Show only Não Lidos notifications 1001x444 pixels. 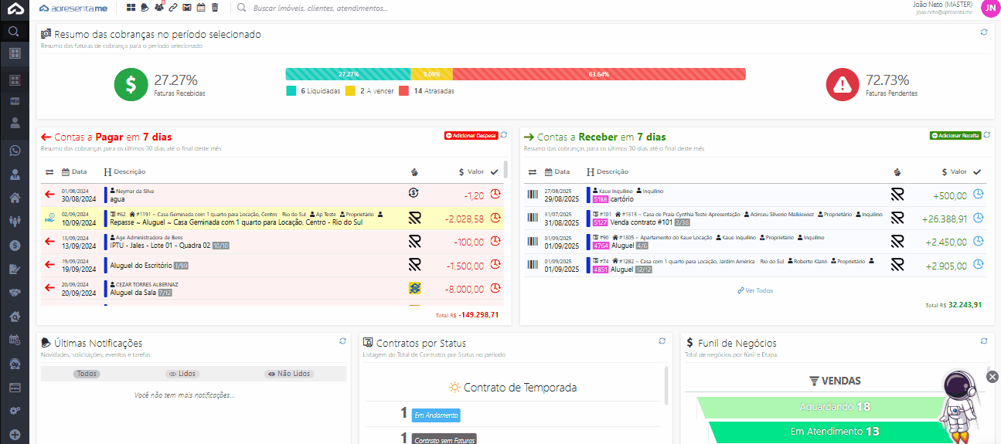(288, 374)
